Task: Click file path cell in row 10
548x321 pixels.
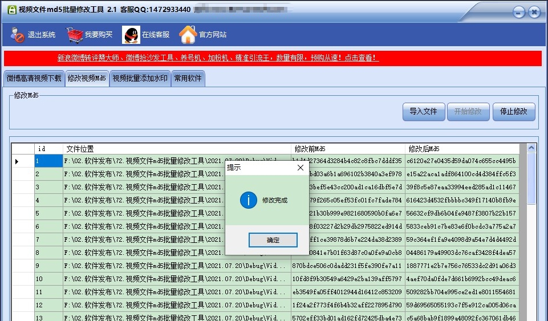Action: pos(177,279)
